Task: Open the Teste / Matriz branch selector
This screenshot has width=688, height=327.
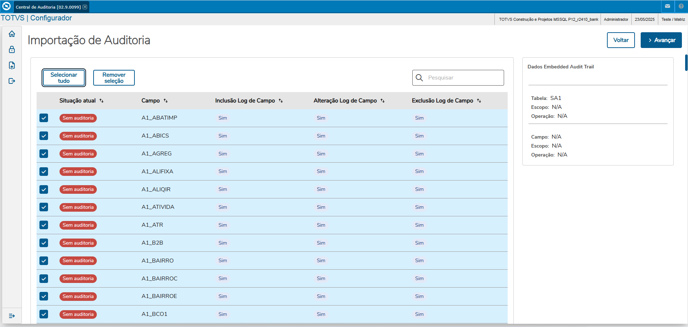Action: [x=673, y=19]
